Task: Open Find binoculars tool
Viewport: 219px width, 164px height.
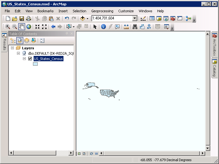Action: coord(135,26)
